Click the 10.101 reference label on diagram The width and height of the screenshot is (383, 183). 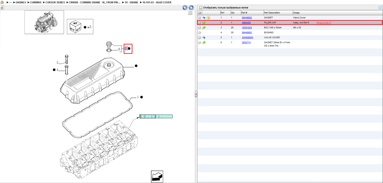pyautogui.click(x=156, y=116)
